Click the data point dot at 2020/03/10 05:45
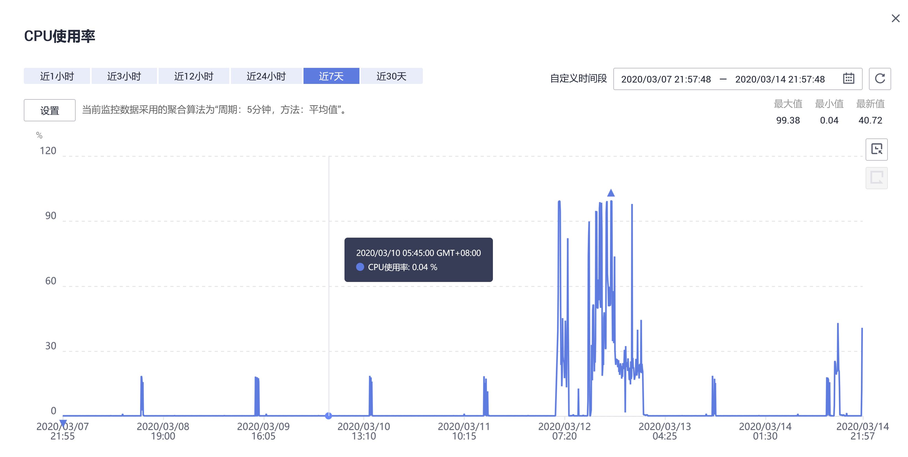 (328, 416)
